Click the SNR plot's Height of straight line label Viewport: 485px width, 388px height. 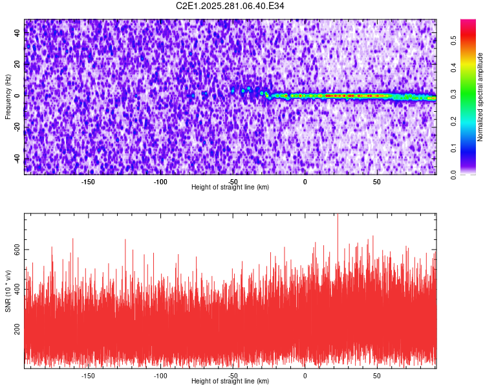pyautogui.click(x=230, y=381)
